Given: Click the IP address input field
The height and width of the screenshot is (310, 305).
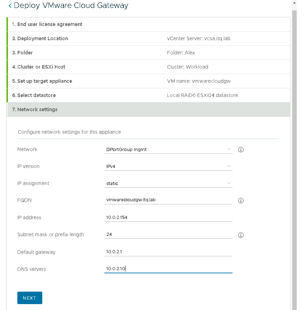Looking at the screenshot, I should coord(168,218).
